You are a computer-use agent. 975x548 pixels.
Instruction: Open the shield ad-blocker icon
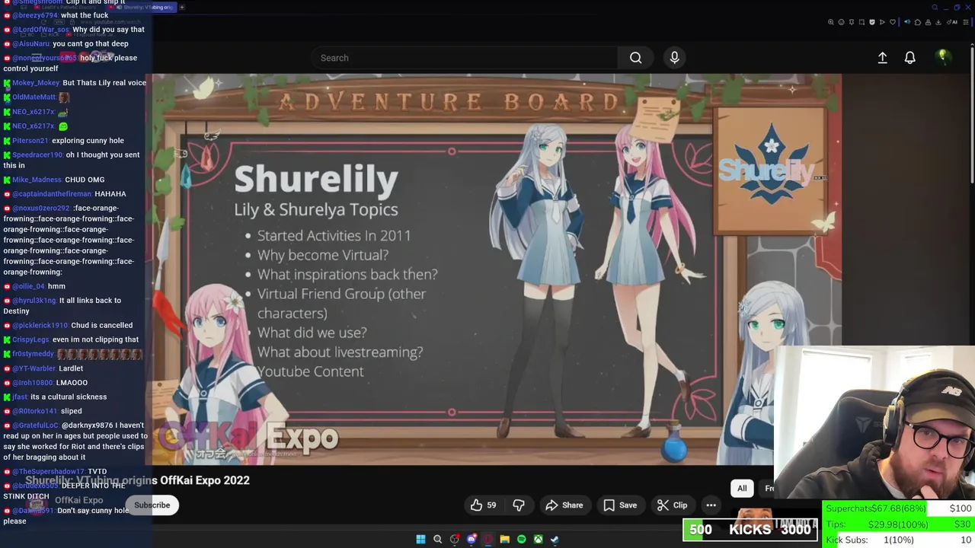tap(872, 22)
